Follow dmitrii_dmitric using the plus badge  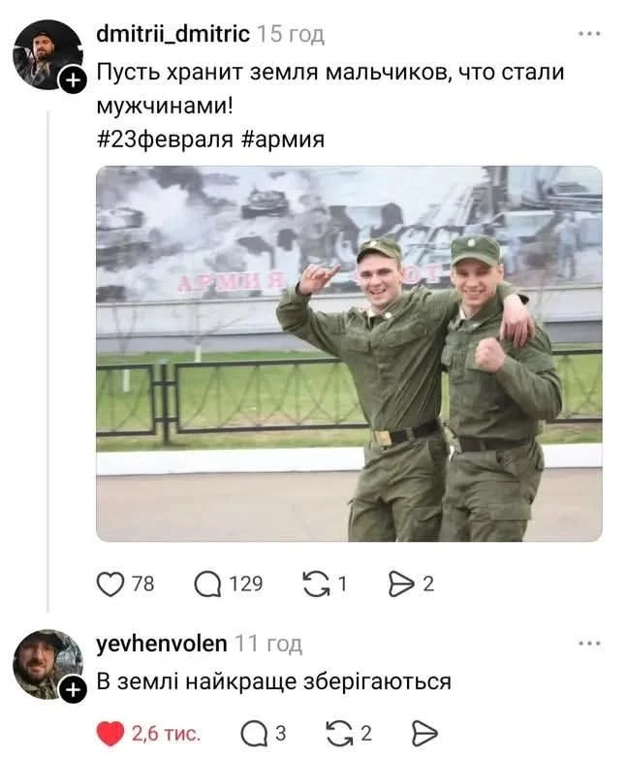[x=73, y=80]
